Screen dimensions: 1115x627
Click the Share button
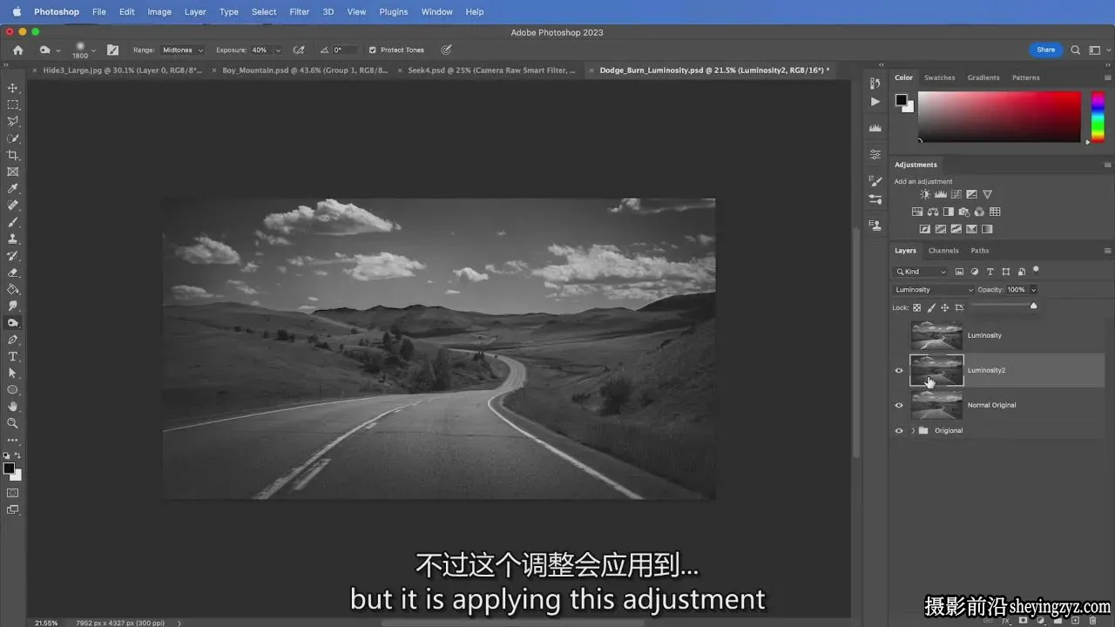1046,50
